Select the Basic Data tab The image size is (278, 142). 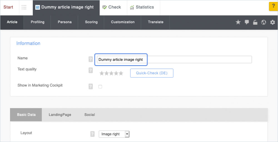pos(26,115)
